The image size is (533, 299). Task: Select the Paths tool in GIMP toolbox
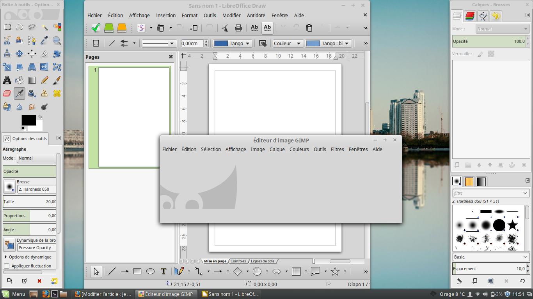[32, 40]
